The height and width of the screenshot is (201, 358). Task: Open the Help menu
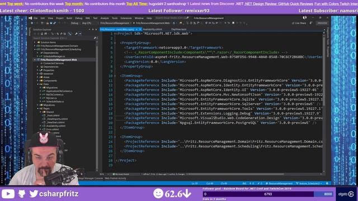[x=149, y=18]
